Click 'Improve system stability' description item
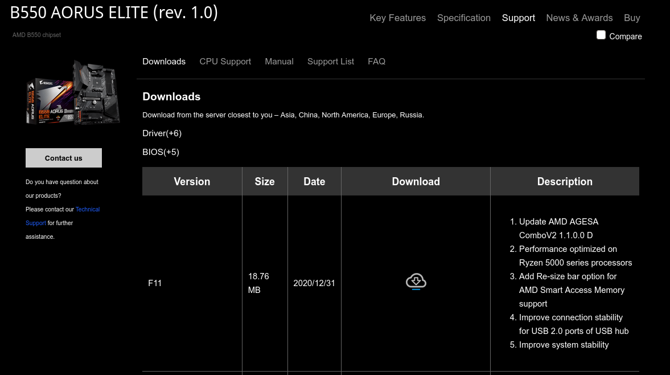Image resolution: width=670 pixels, height=375 pixels. point(564,345)
